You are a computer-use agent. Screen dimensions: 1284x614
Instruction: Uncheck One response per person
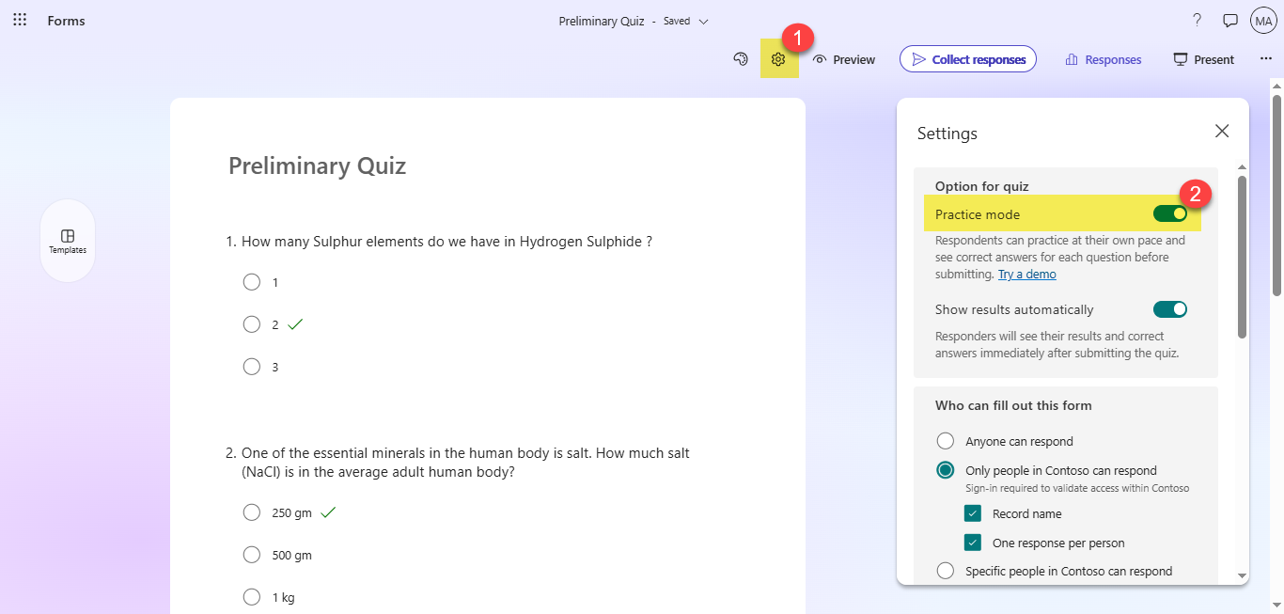(973, 543)
